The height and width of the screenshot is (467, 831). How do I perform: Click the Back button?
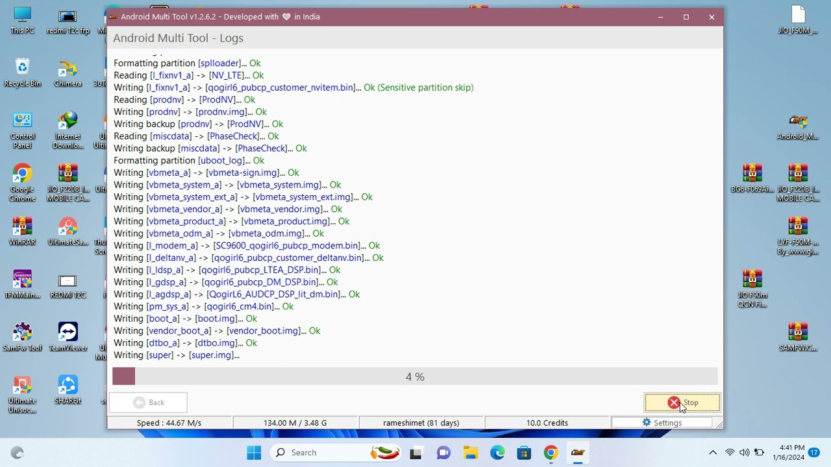coord(148,403)
